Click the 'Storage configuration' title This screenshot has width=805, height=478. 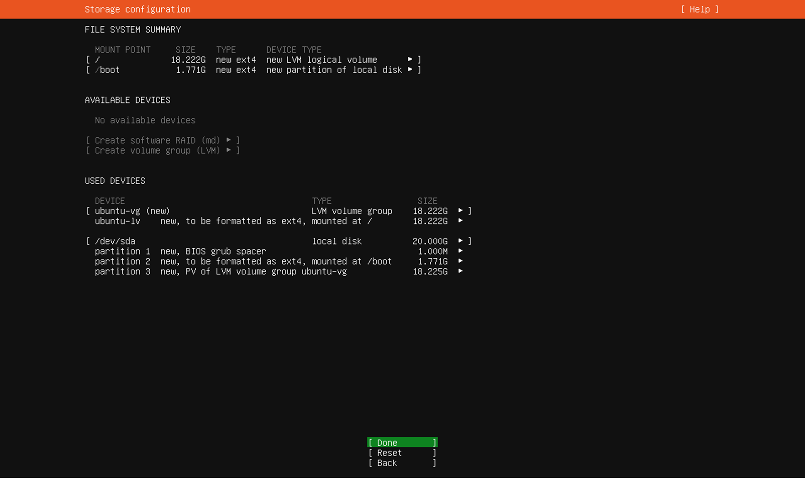tap(138, 9)
